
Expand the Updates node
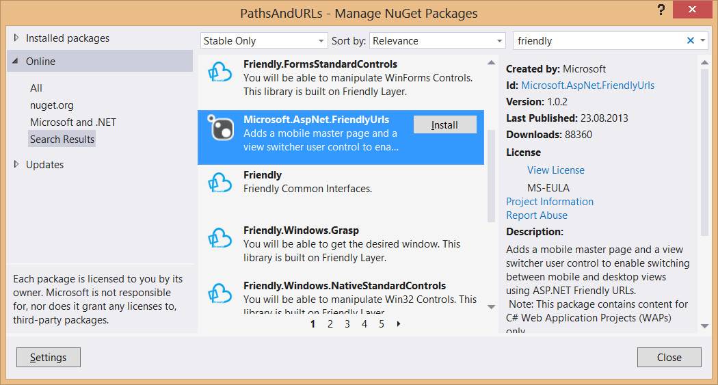(x=16, y=164)
